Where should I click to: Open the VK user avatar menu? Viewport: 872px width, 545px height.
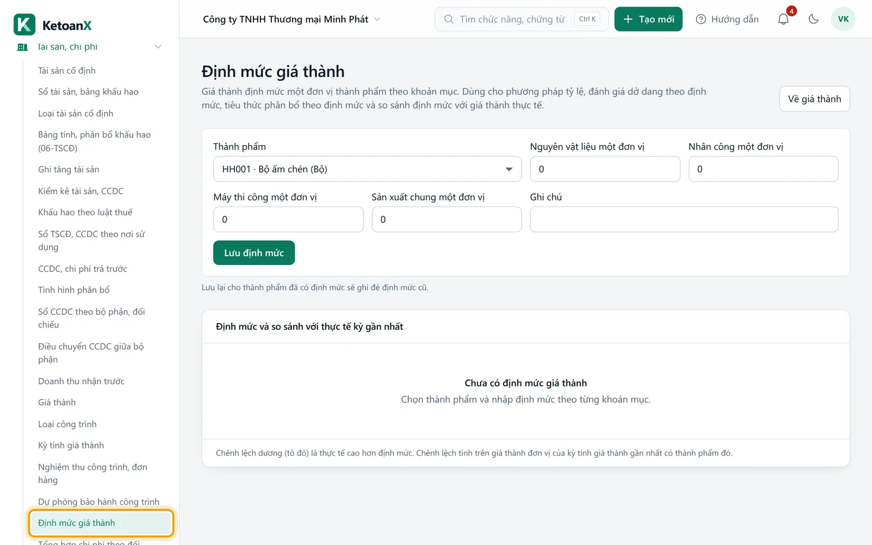(x=843, y=19)
